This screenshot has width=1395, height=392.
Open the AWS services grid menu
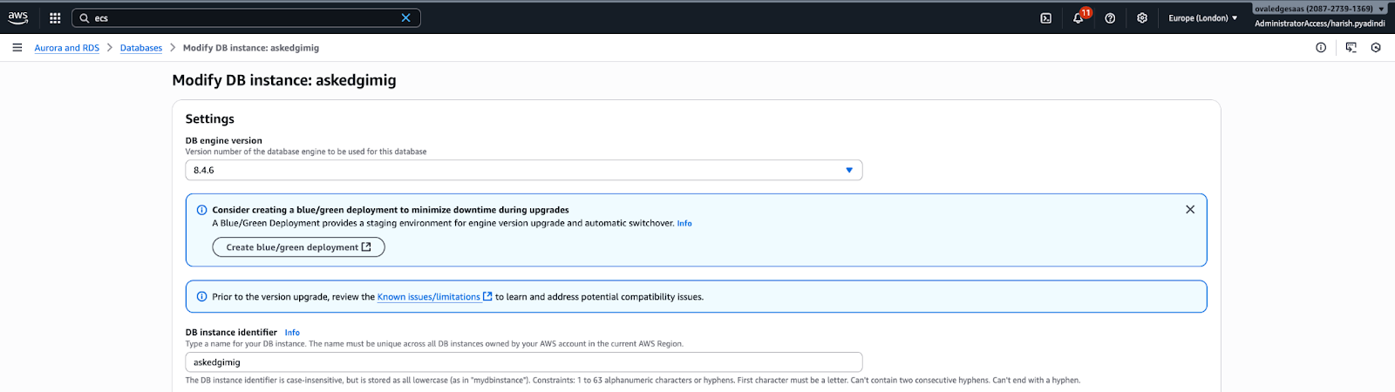[x=55, y=18]
